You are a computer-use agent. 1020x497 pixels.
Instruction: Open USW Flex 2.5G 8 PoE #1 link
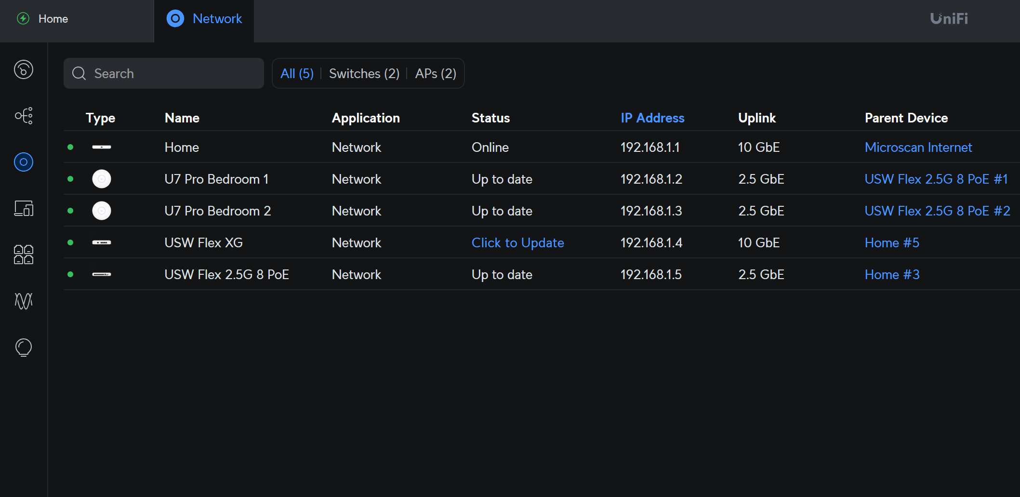tap(936, 179)
